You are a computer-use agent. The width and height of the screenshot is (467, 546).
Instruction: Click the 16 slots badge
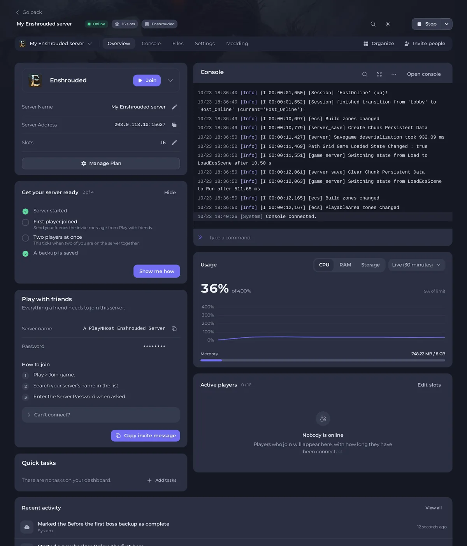tap(125, 24)
